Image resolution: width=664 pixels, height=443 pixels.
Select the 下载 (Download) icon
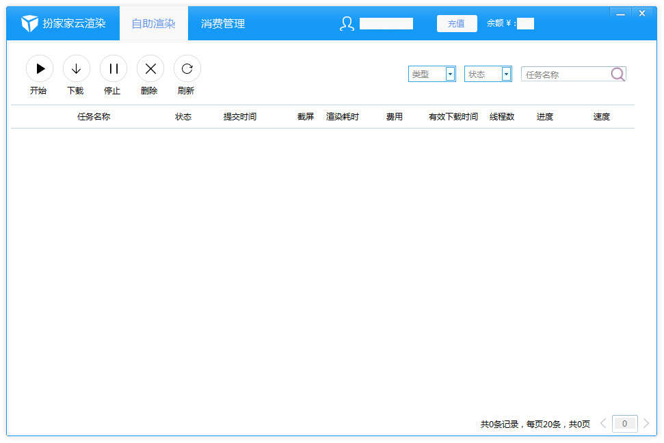click(76, 68)
